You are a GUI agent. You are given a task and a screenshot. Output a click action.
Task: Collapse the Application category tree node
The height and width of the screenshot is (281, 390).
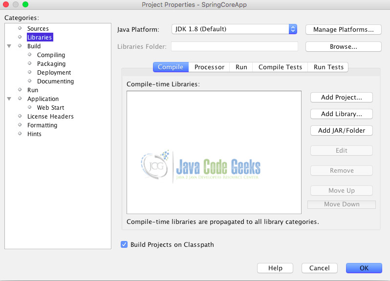pyautogui.click(x=9, y=99)
